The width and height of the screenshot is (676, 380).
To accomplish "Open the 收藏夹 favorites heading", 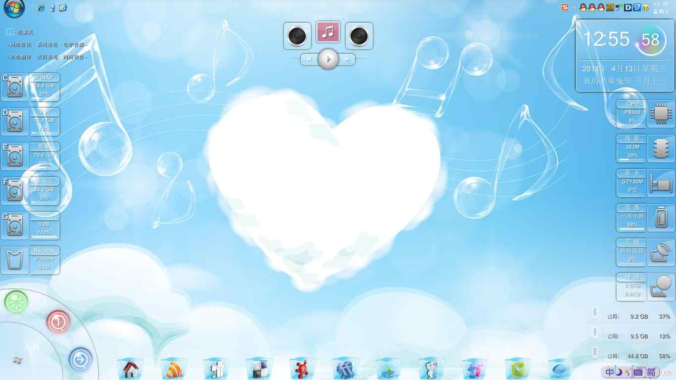I will point(25,32).
